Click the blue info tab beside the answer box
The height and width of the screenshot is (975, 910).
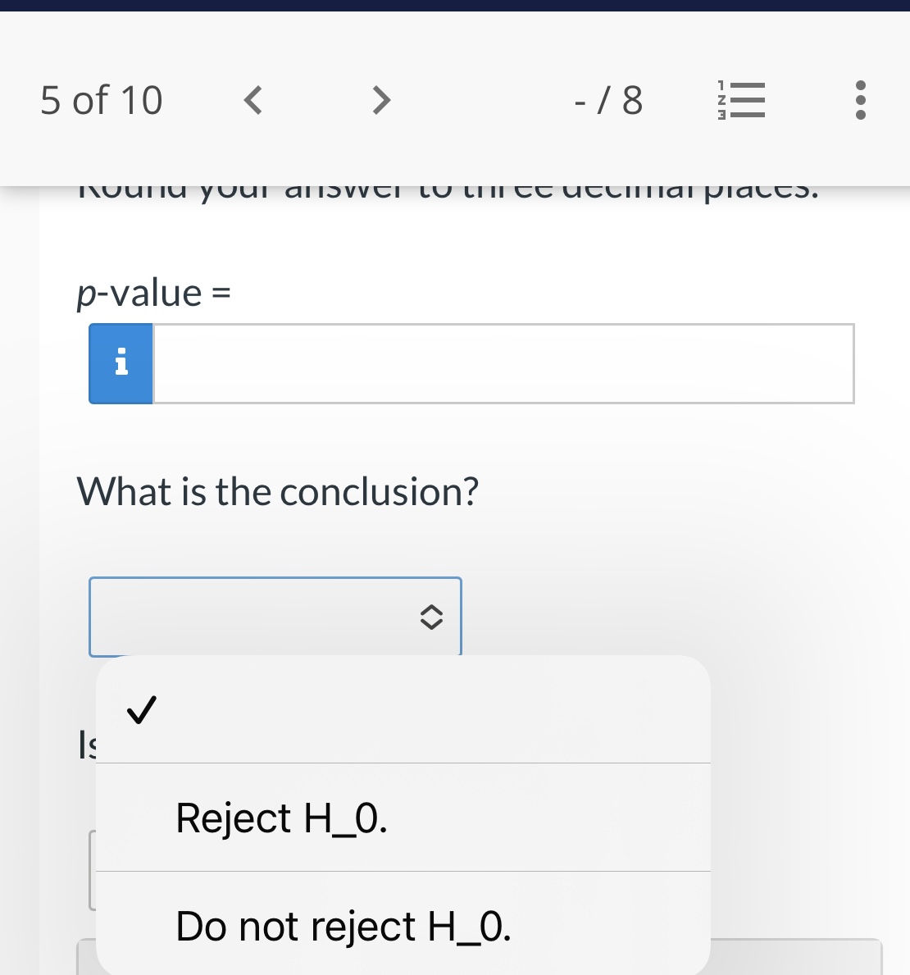pos(120,363)
